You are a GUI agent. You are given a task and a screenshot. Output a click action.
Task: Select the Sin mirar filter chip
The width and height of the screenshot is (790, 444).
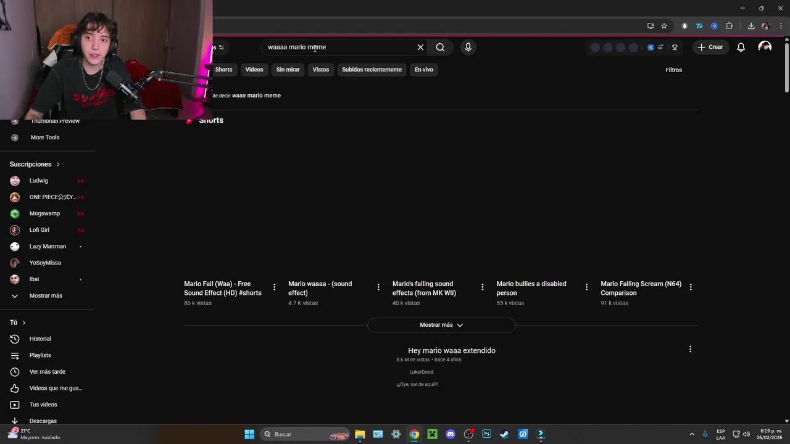click(288, 70)
